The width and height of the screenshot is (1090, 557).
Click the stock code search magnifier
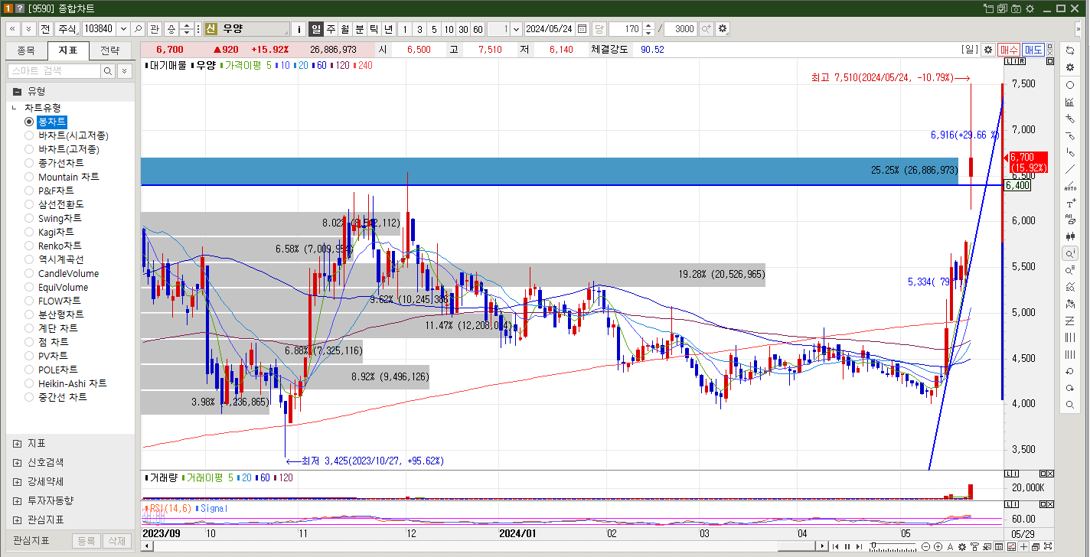coord(138,29)
